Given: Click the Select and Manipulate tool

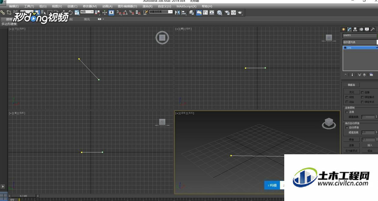Looking at the screenshot, I should click(x=105, y=12).
